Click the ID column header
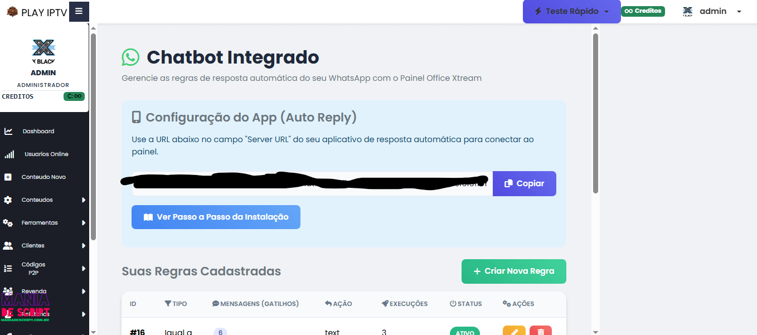757x335 pixels. (133, 304)
